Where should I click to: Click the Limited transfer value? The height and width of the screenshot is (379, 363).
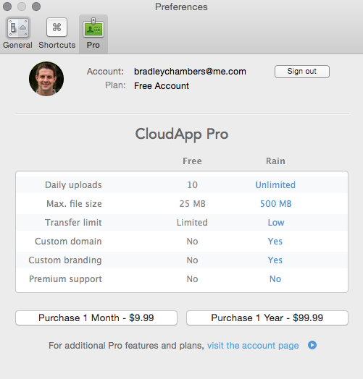click(x=192, y=223)
